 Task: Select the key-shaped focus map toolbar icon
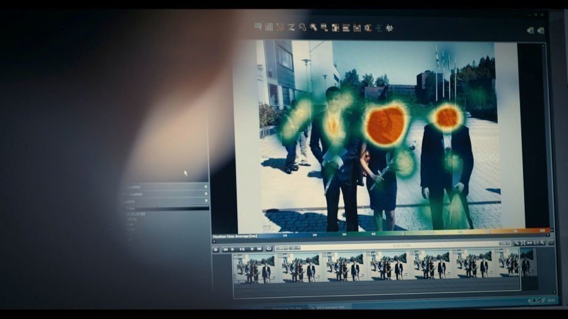point(314,27)
